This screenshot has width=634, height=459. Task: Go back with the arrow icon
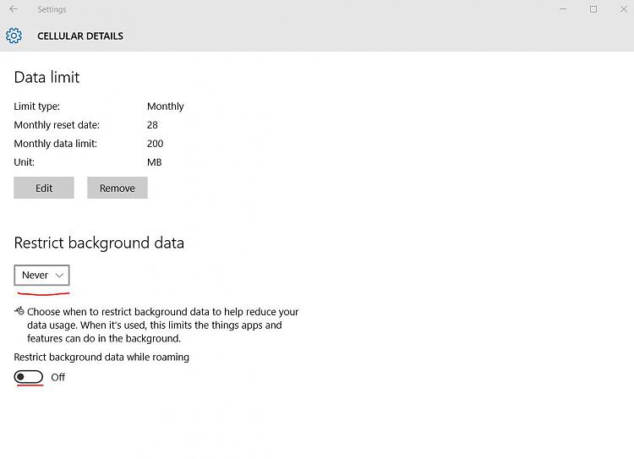[x=14, y=9]
